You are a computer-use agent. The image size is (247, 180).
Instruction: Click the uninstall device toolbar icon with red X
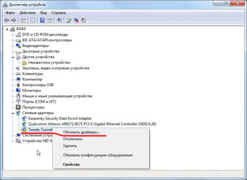(76, 20)
